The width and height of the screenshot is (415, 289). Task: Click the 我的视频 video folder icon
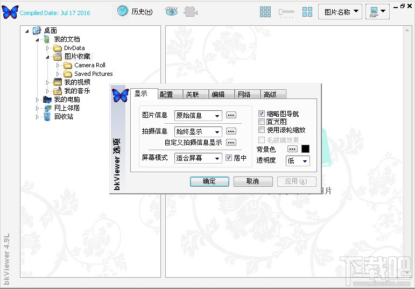(x=58, y=82)
